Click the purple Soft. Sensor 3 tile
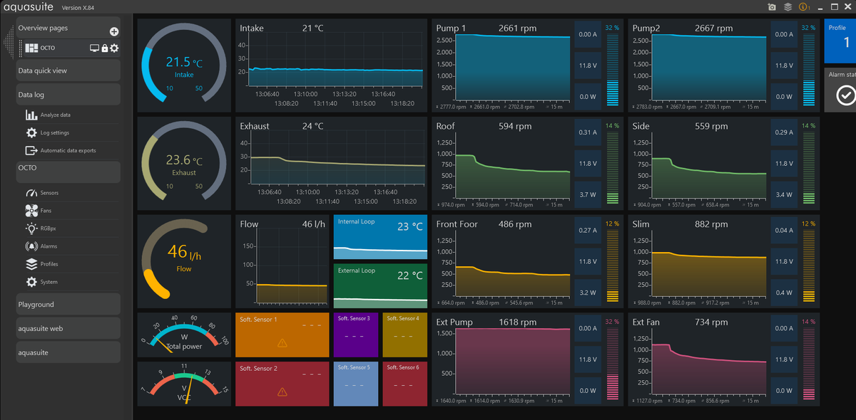Viewport: 856px width, 420px height. click(x=355, y=335)
